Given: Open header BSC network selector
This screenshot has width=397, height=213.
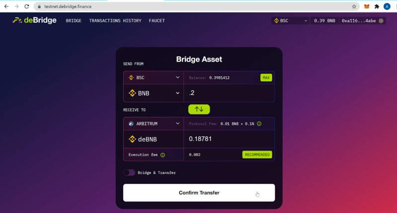Looking at the screenshot, I should 290,21.
